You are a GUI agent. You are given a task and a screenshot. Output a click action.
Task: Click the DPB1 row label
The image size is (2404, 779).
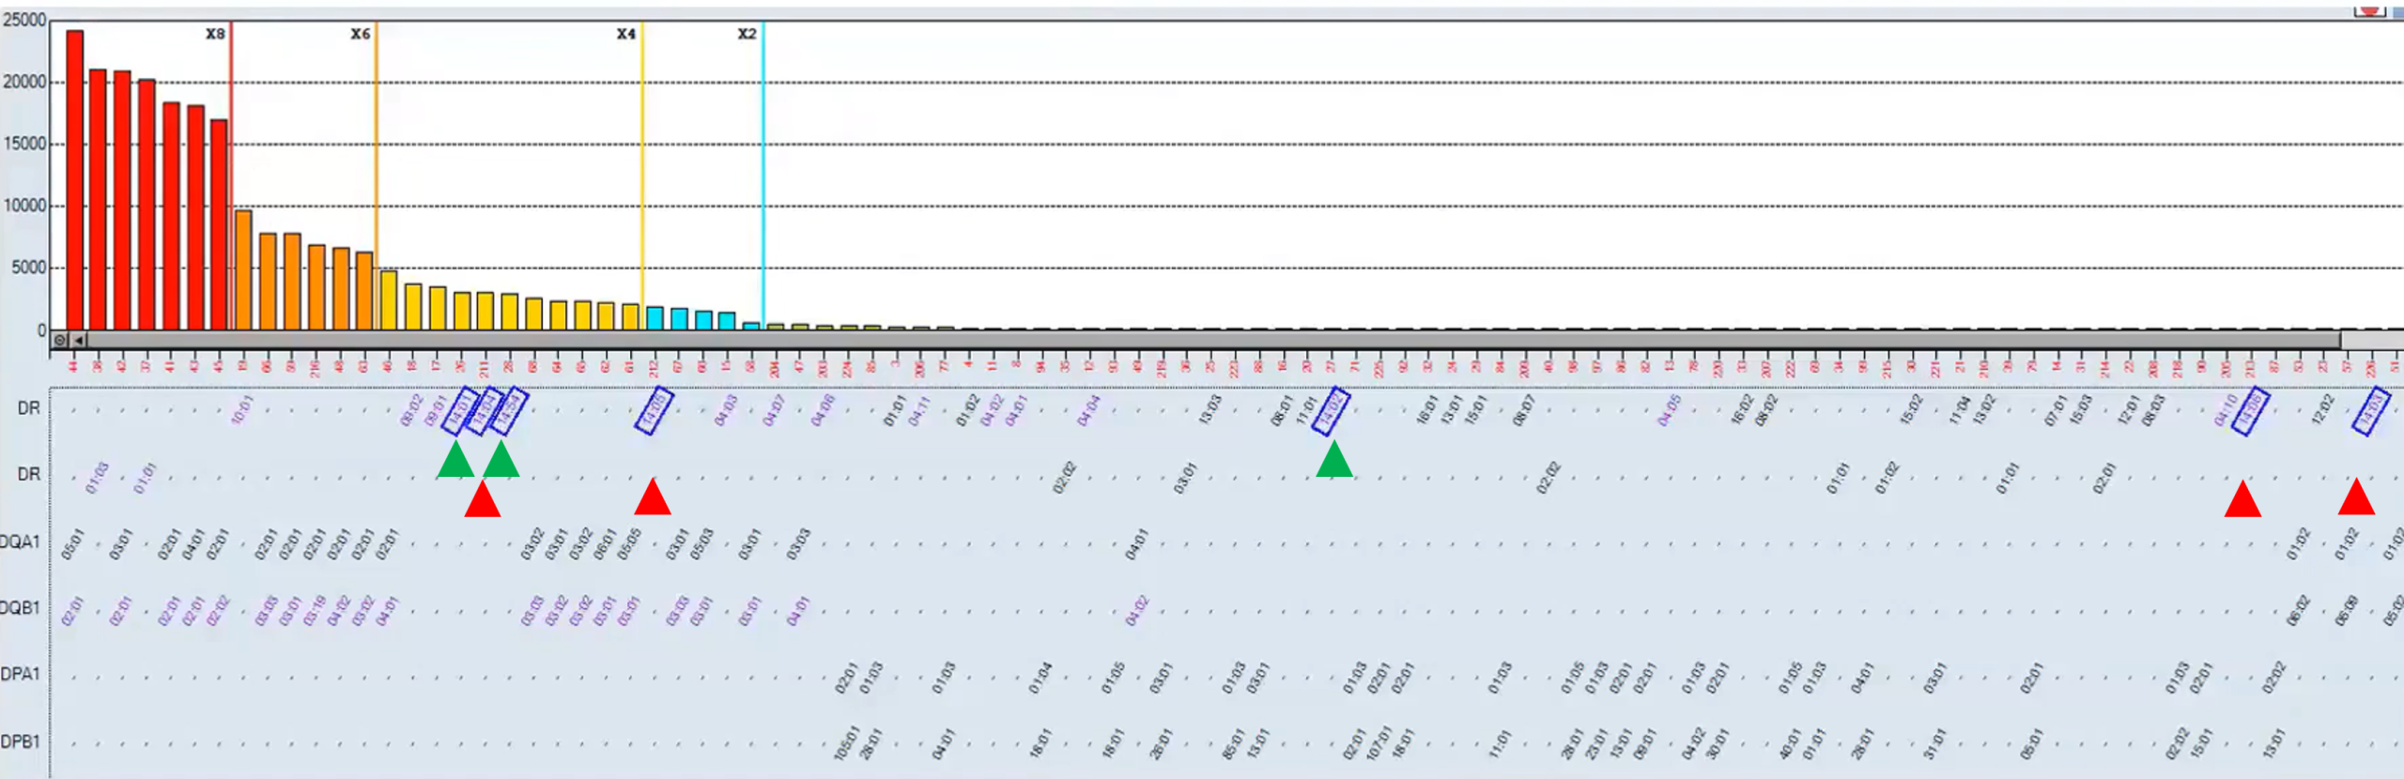pos(21,741)
